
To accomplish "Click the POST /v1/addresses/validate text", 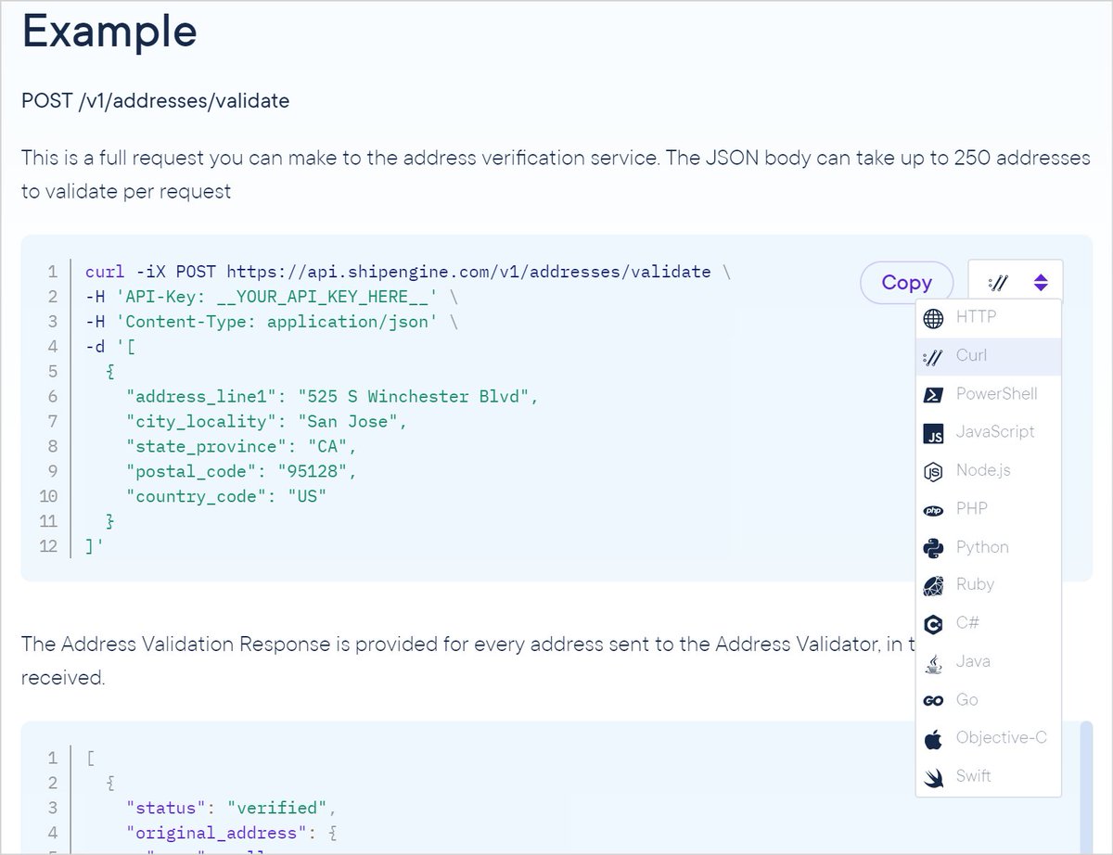I will [156, 100].
